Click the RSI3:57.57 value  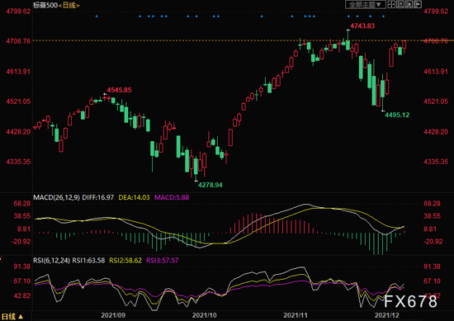click(x=162, y=260)
